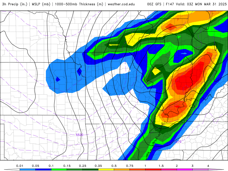This screenshot has height=171, width=228.
Task: Click the weather.cod.edu text in header
Action: pos(121,4)
